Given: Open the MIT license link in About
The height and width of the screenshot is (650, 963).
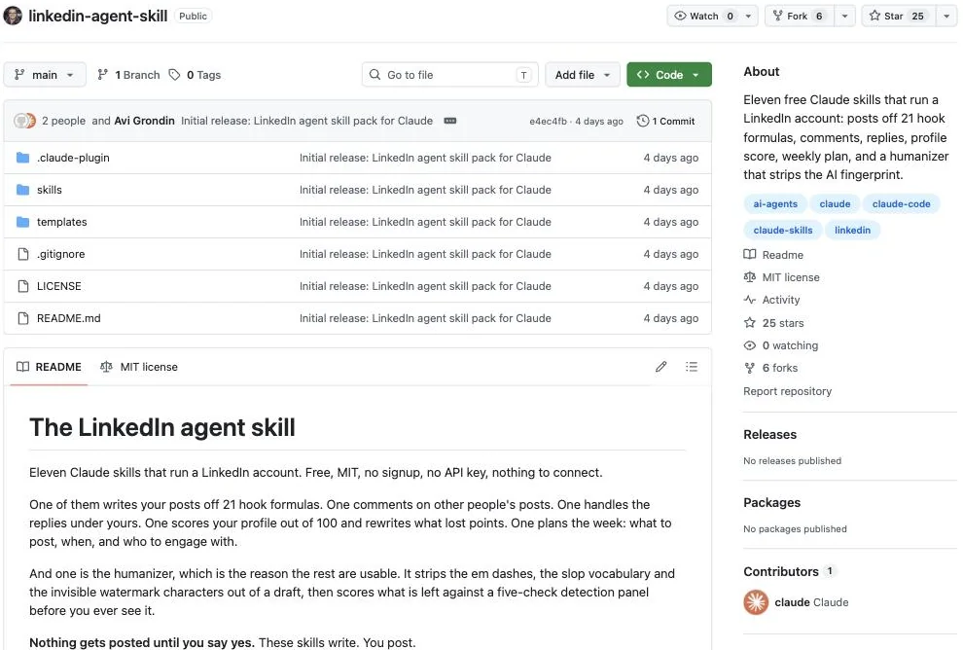Looking at the screenshot, I should pos(782,277).
